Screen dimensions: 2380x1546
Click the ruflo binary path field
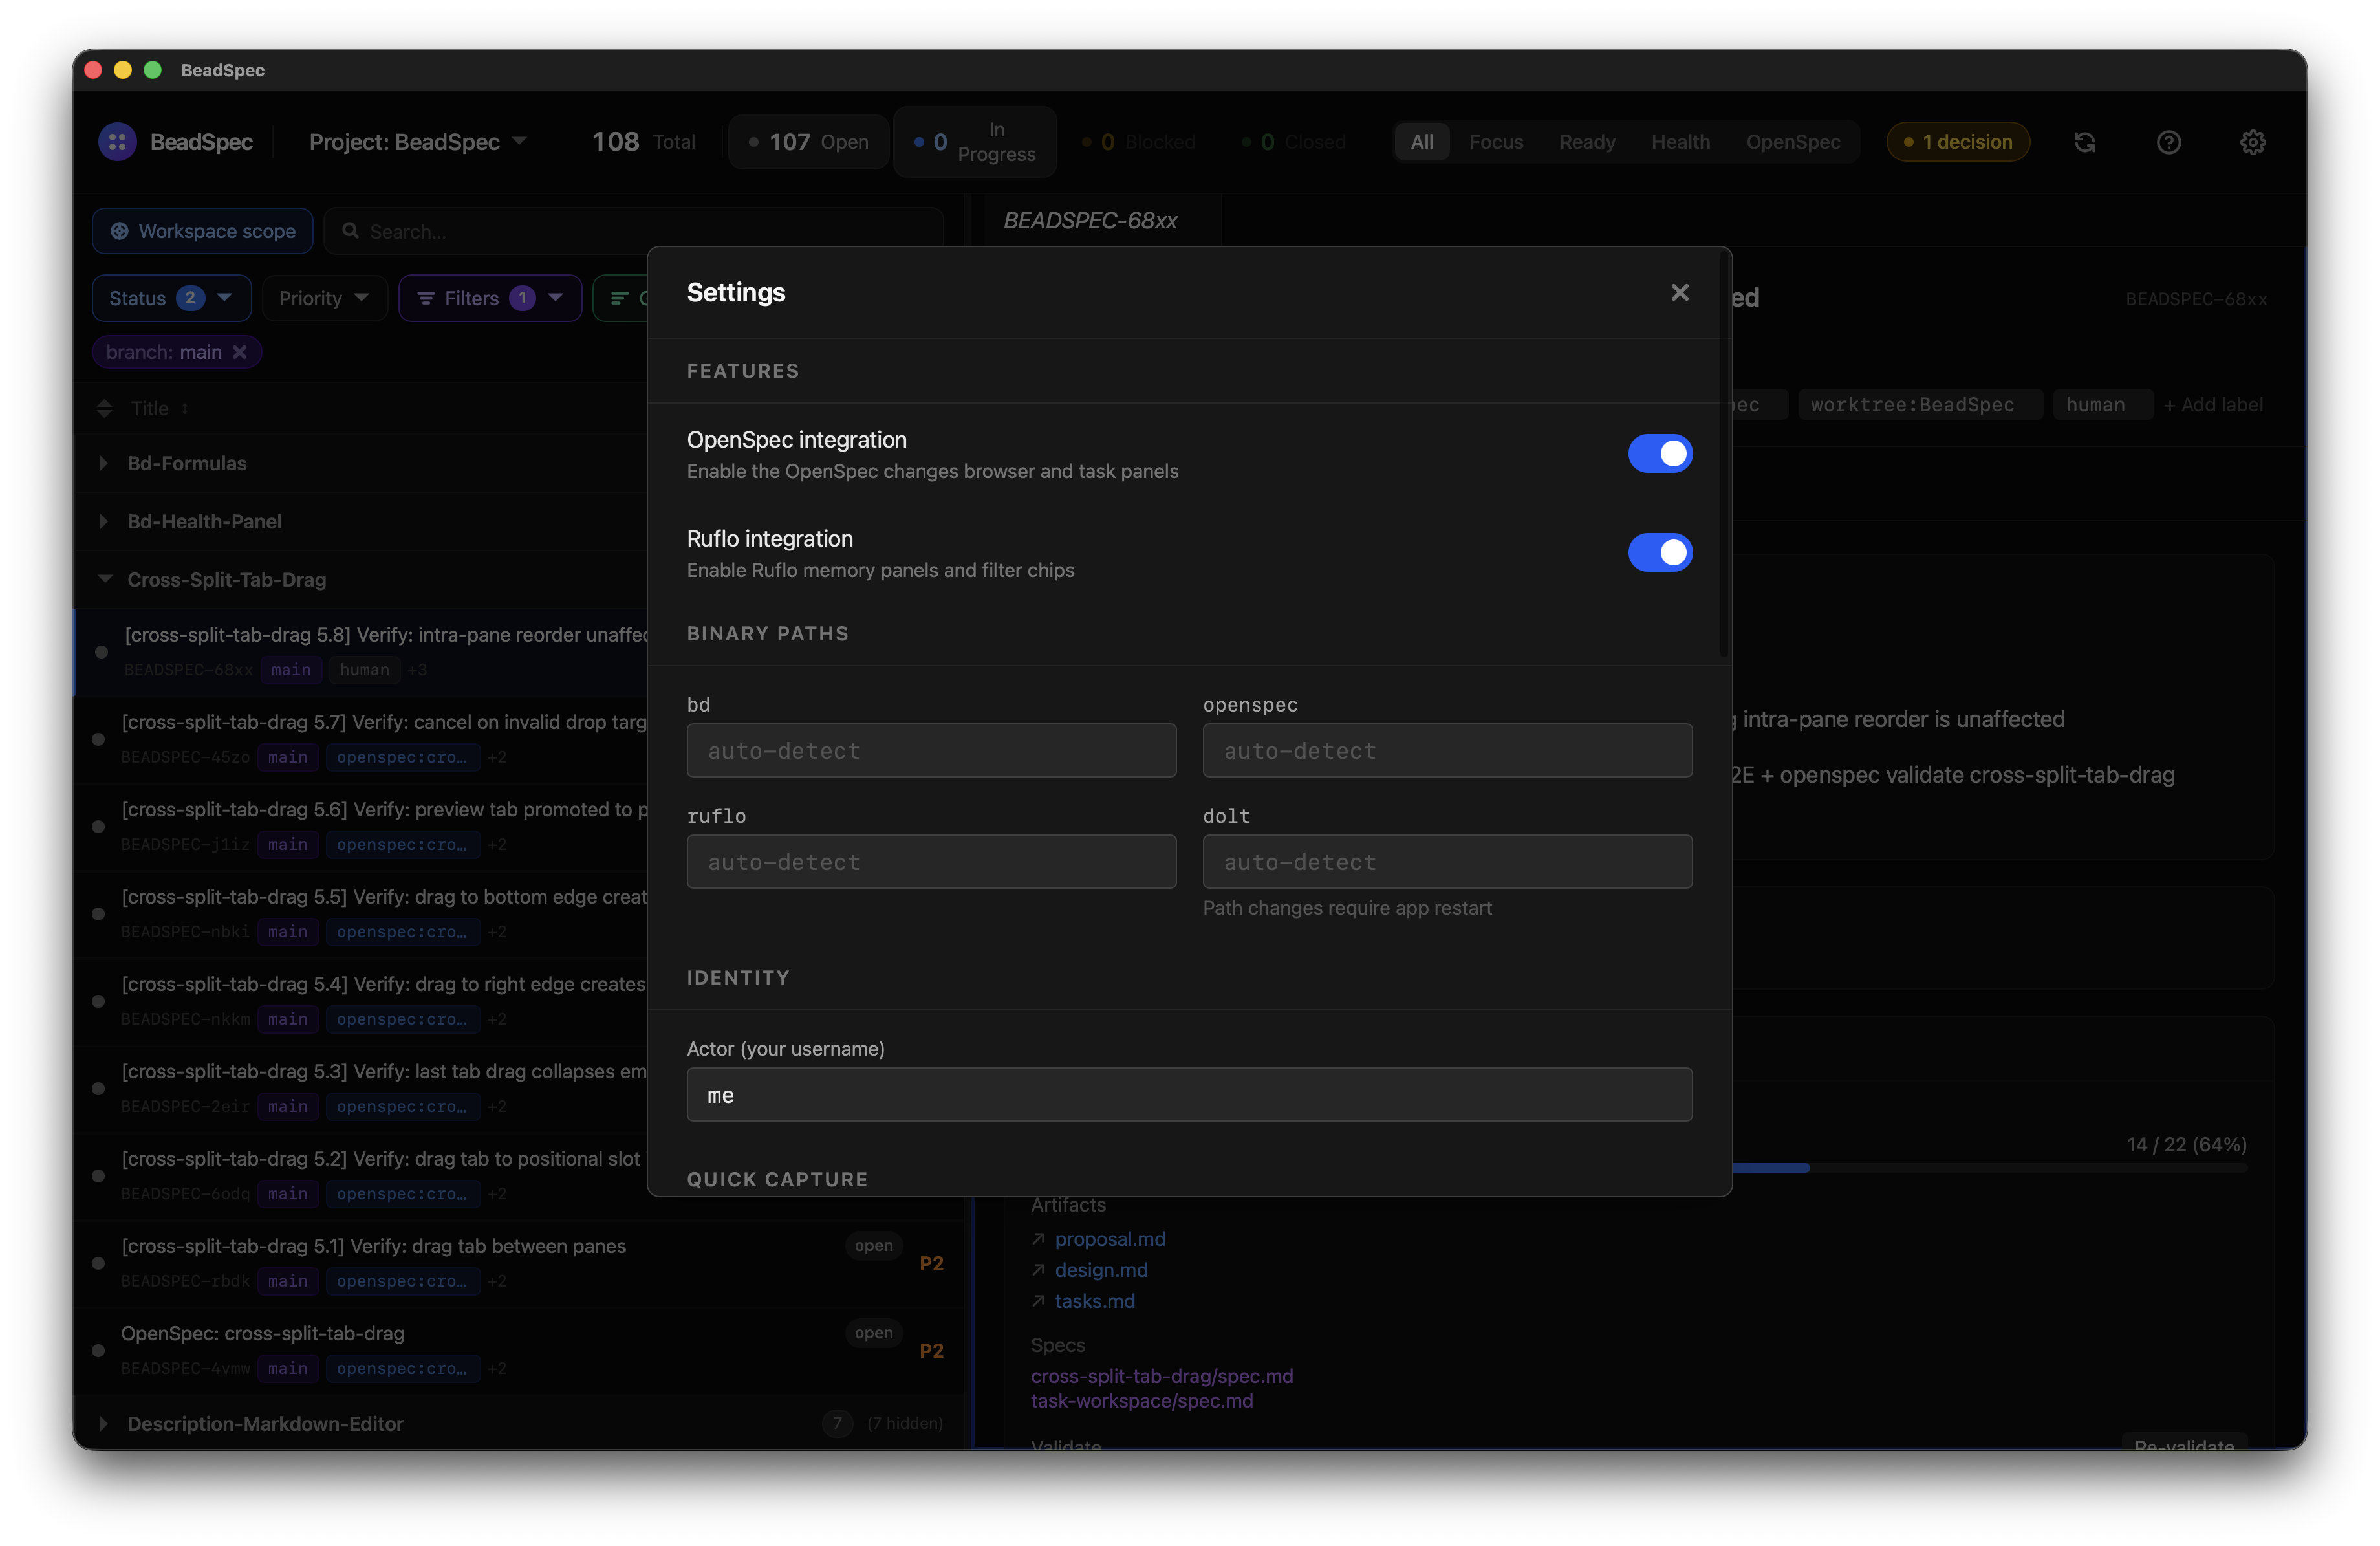click(931, 861)
